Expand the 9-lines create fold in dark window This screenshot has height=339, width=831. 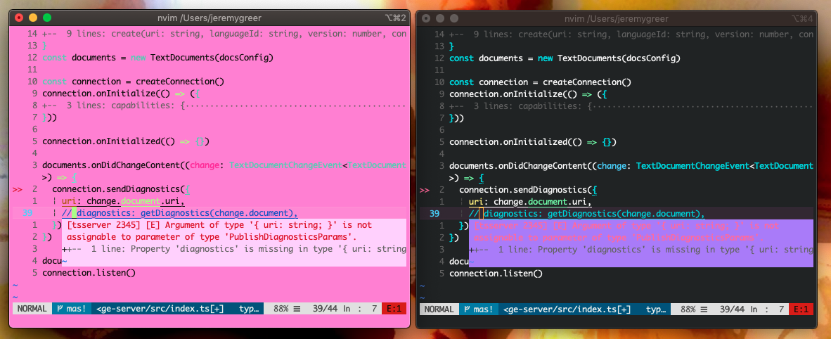[x=631, y=34]
